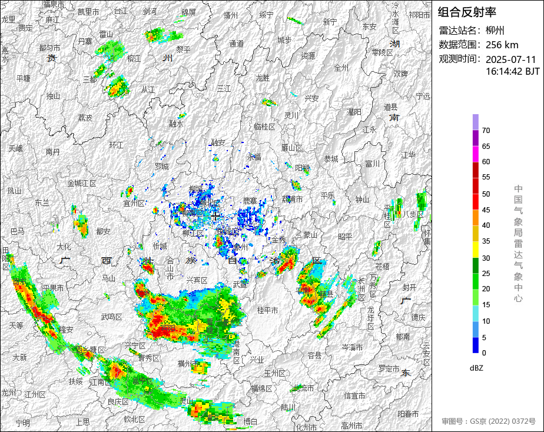The height and width of the screenshot is (432, 544).
Task: Click the 道县 map label
Action: click(390, 107)
